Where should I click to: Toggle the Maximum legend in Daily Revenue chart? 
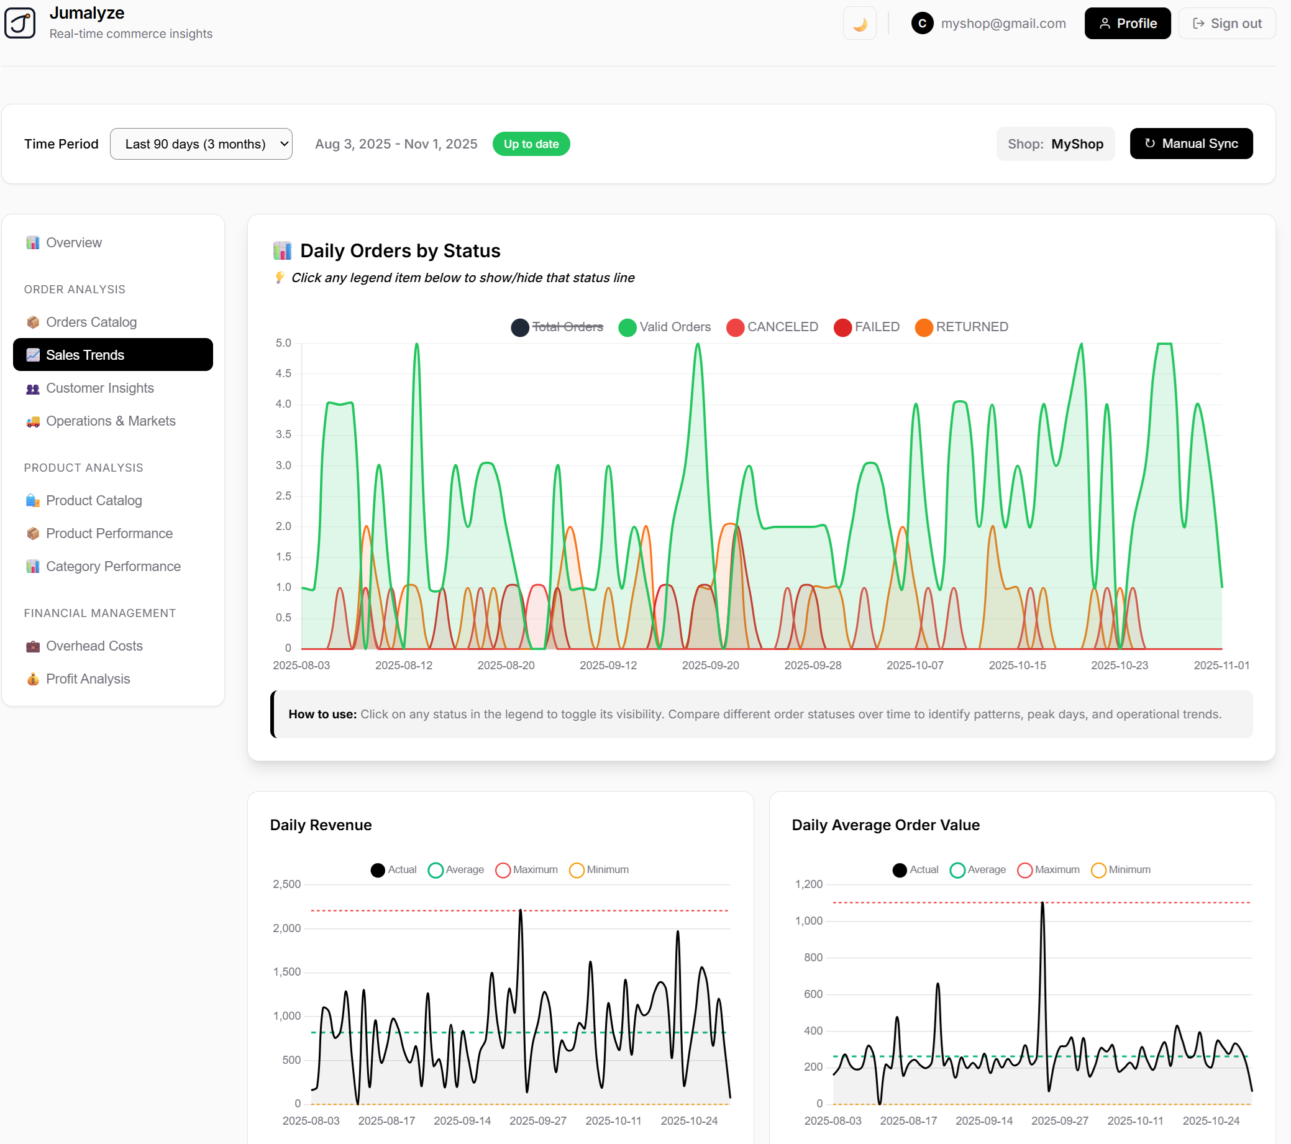(x=527, y=869)
